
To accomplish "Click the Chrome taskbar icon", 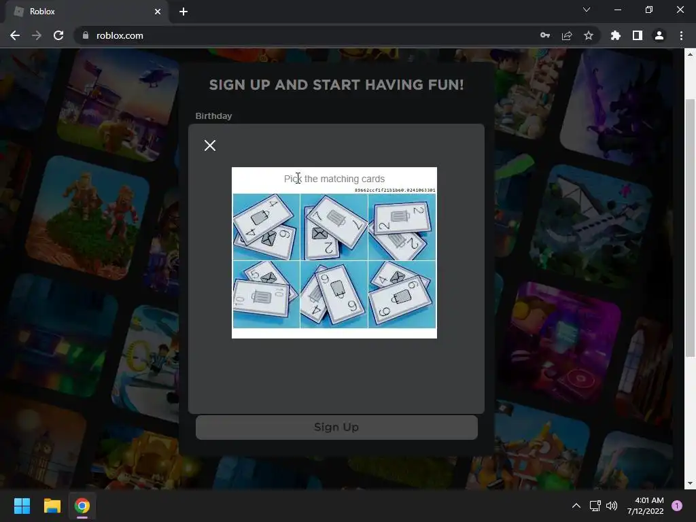I will (x=82, y=506).
